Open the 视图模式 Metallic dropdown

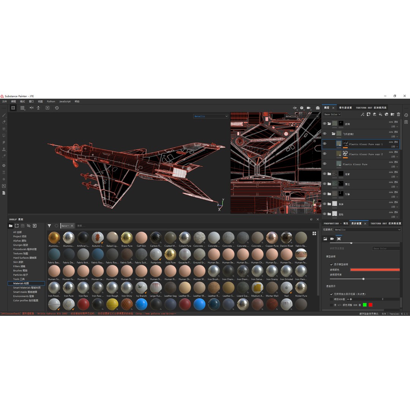pyautogui.click(x=367, y=230)
